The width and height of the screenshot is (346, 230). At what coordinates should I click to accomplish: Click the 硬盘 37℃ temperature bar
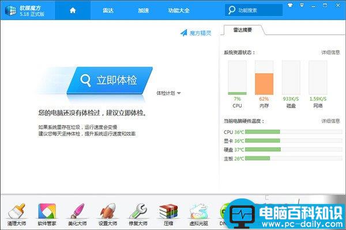pos(294,149)
